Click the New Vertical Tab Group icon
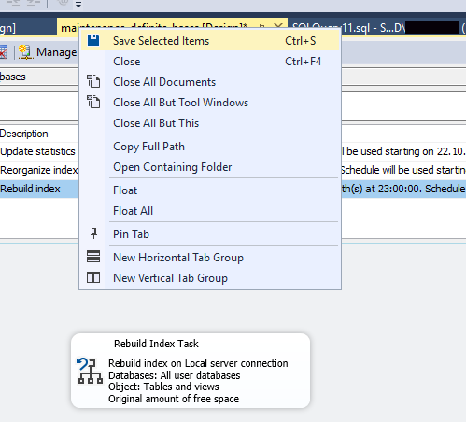466x422 pixels. tap(93, 277)
